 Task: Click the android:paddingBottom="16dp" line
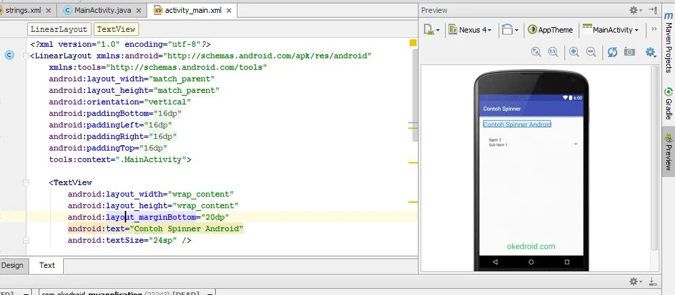point(115,113)
